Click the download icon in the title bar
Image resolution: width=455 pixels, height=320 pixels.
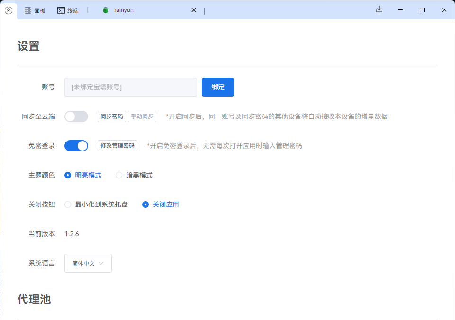pos(379,9)
